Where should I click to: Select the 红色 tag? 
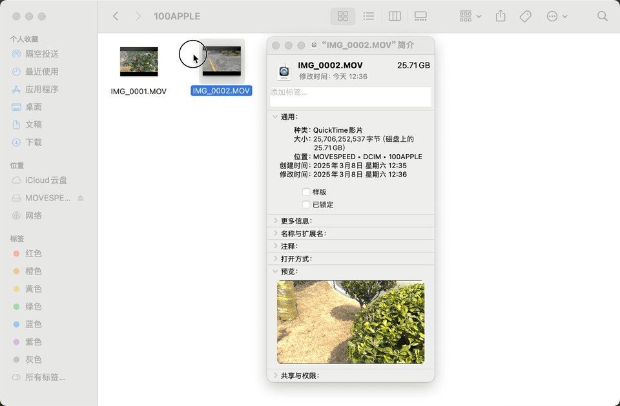[x=34, y=254]
